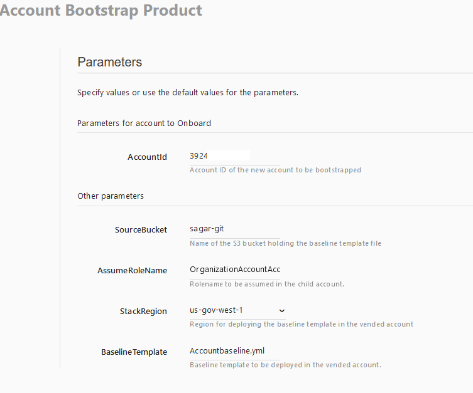Viewport: 473px width, 393px height.
Task: Click the AccountId help text about bootstrapping
Action: click(275, 170)
